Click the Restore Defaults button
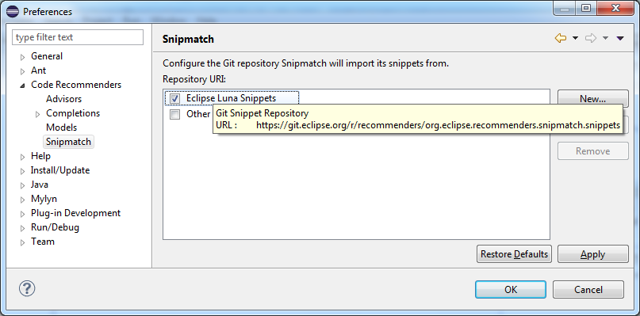This screenshot has height=316, width=640. pyautogui.click(x=514, y=254)
